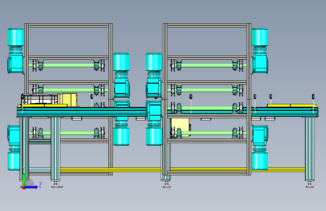Select the topmost green shaft in the right frame
This screenshot has width=326, height=211.
coord(207,65)
